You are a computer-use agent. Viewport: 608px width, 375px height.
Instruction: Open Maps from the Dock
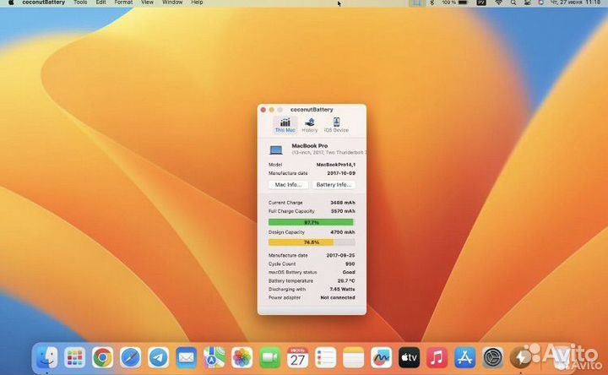[x=214, y=357]
